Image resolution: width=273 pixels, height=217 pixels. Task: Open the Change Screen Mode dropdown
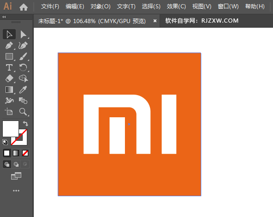coord(16,176)
